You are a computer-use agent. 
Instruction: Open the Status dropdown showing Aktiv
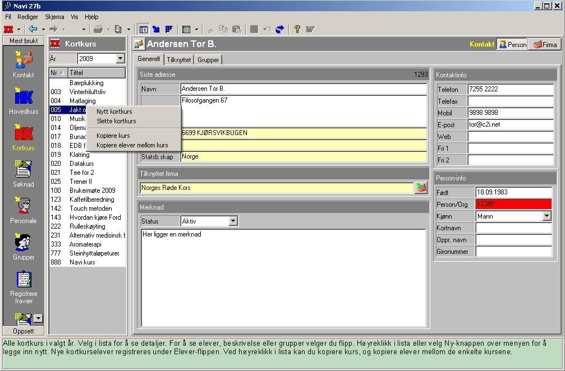(233, 221)
